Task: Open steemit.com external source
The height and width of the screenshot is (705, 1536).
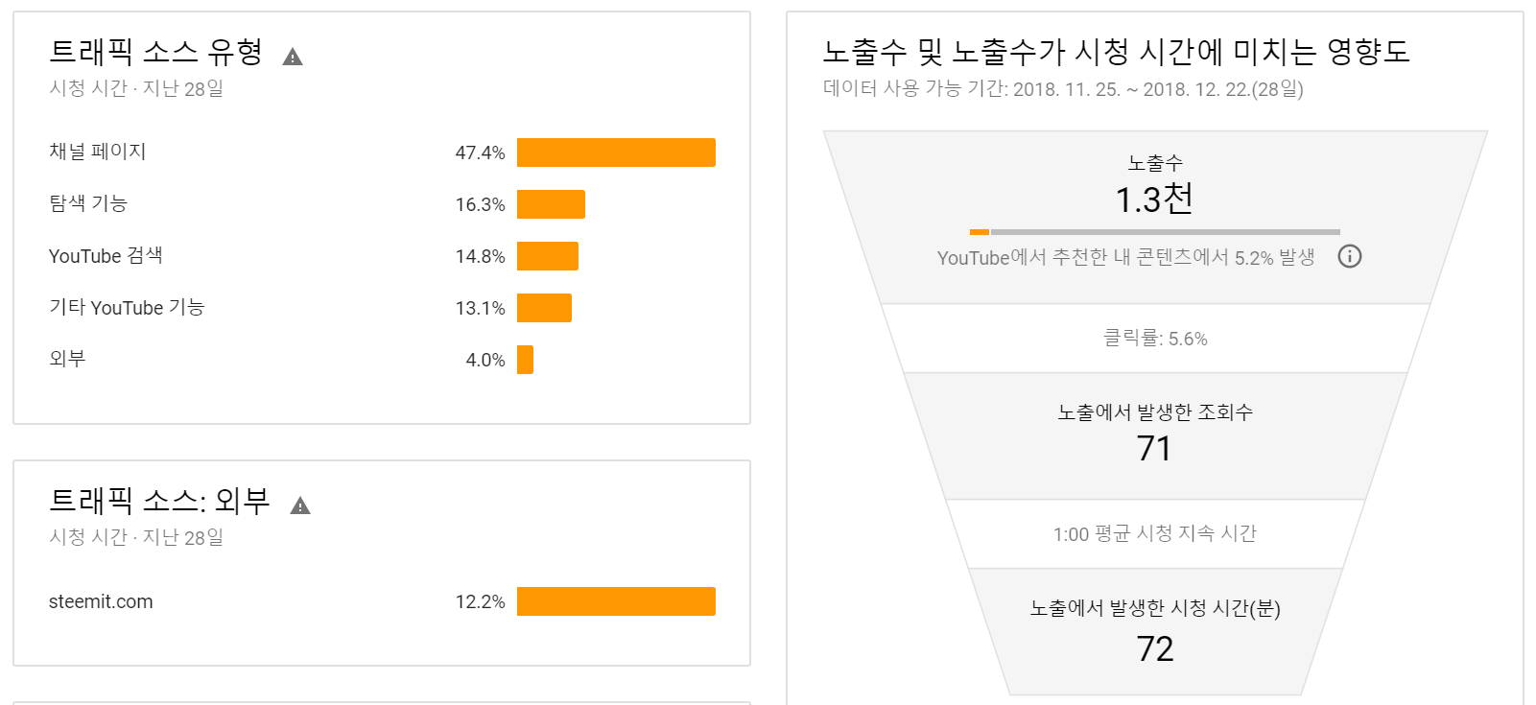Action: (x=382, y=601)
